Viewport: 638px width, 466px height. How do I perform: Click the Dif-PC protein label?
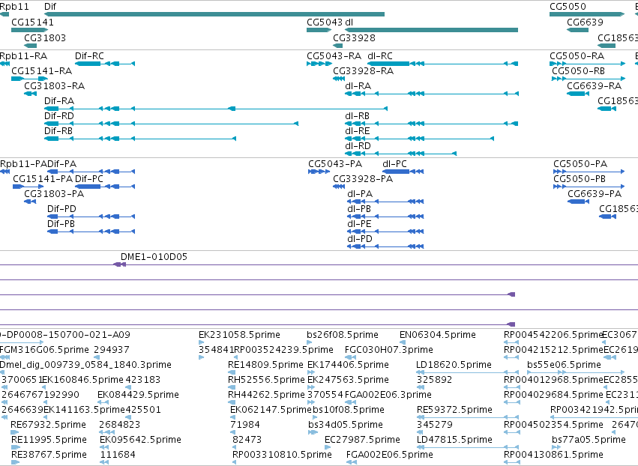pos(89,179)
